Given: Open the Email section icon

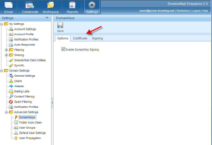Looking at the screenshot, I should tap(9, 5).
